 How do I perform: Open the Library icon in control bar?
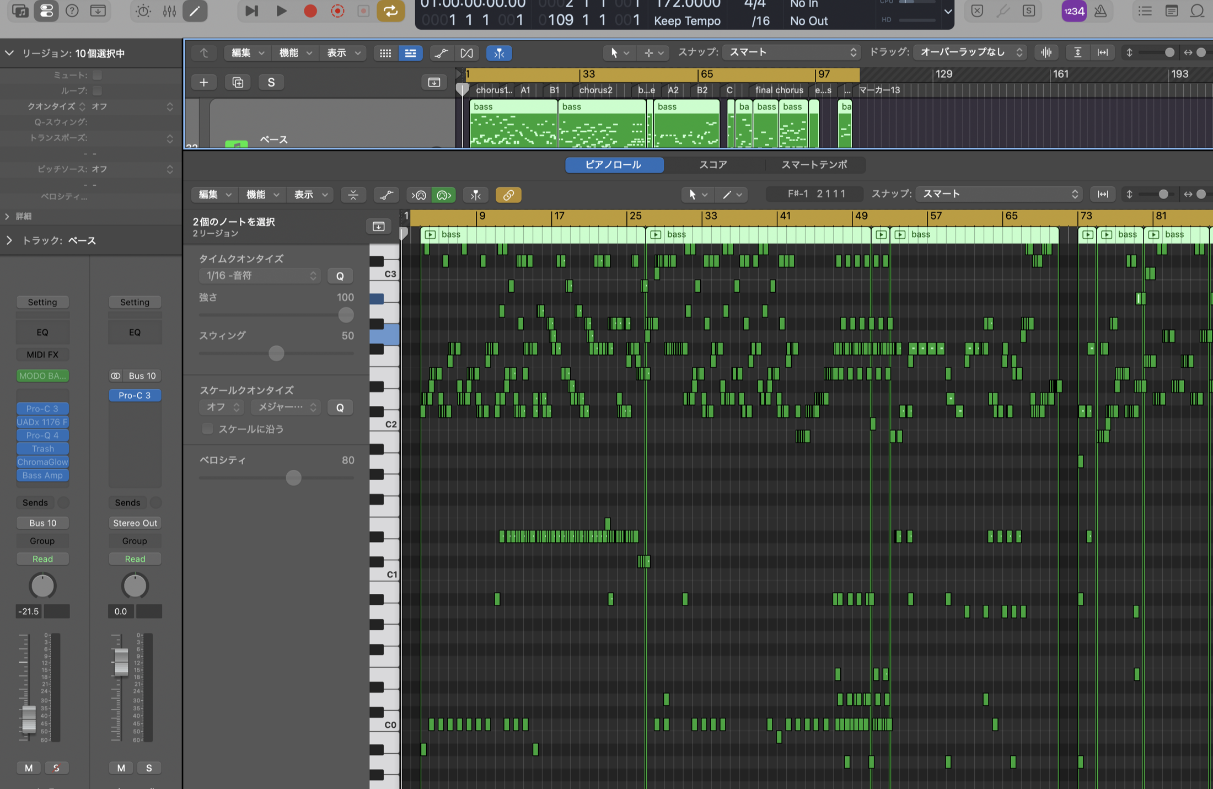point(20,10)
